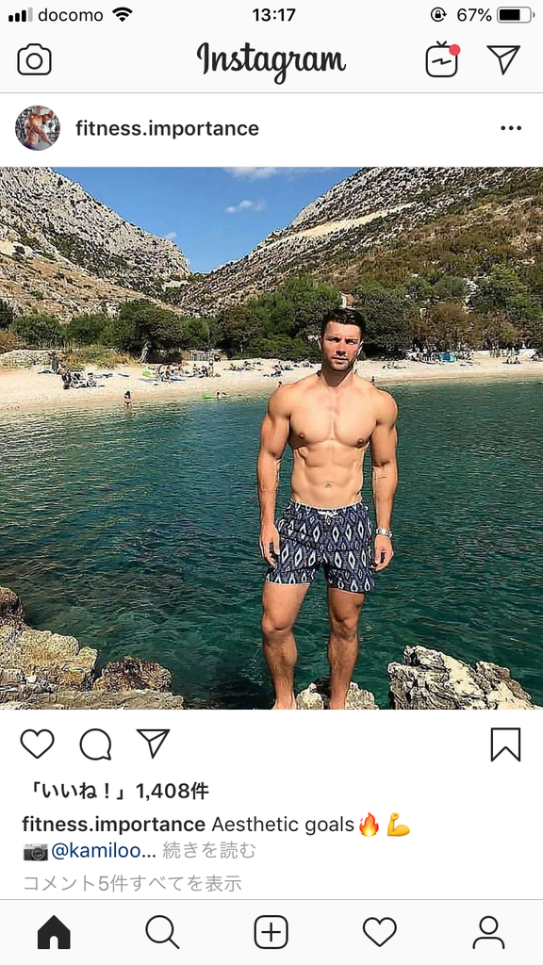Like the post with the heart icon
The image size is (543, 965).
(x=38, y=744)
